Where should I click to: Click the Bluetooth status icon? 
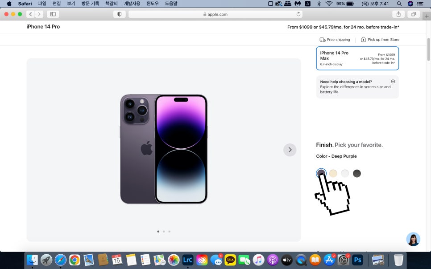[x=319, y=4]
